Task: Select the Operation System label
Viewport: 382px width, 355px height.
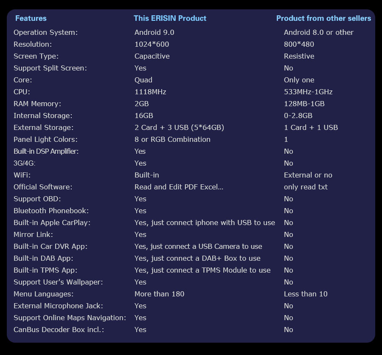Action: 45,32
